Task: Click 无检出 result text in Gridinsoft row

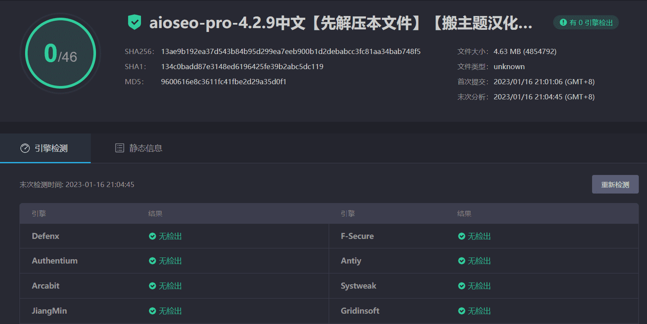Action: pos(479,311)
